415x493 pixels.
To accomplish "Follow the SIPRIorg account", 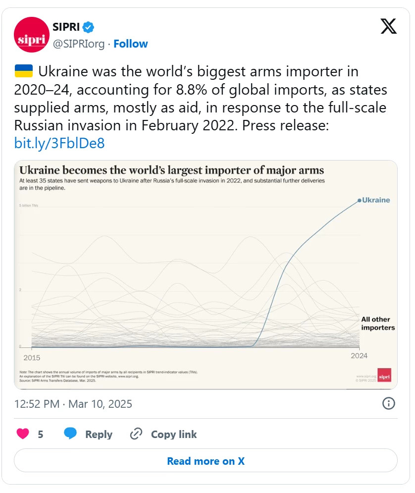I will click(130, 44).
